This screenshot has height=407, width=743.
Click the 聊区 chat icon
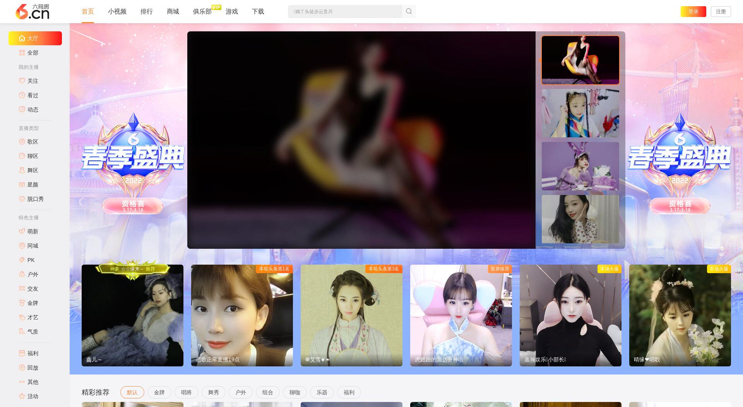pos(22,156)
